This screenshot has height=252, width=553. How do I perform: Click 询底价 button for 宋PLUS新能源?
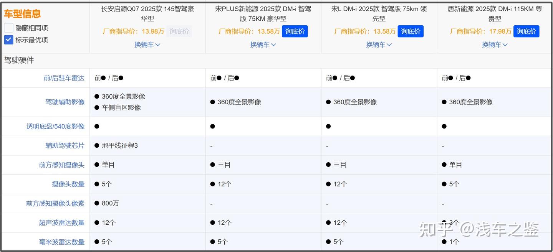click(295, 31)
